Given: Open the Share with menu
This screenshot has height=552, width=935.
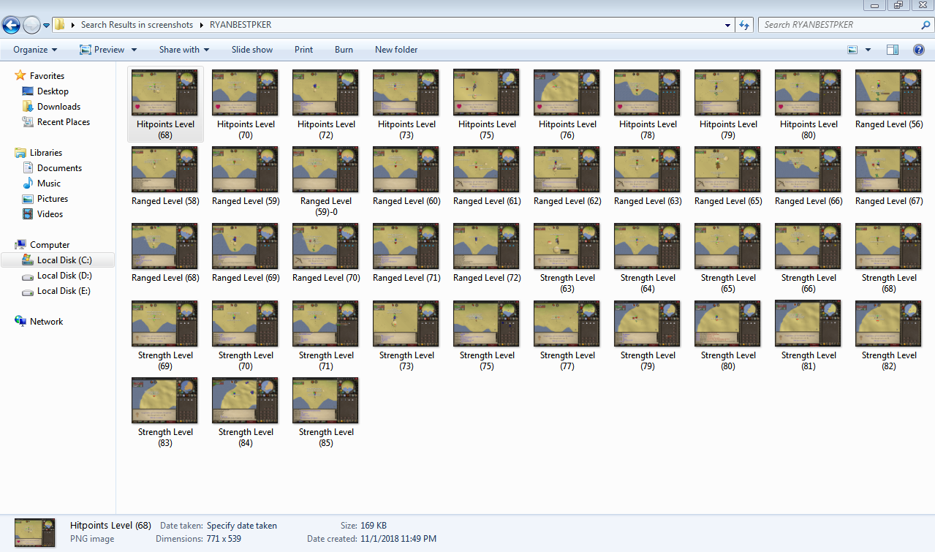Looking at the screenshot, I should (x=184, y=50).
